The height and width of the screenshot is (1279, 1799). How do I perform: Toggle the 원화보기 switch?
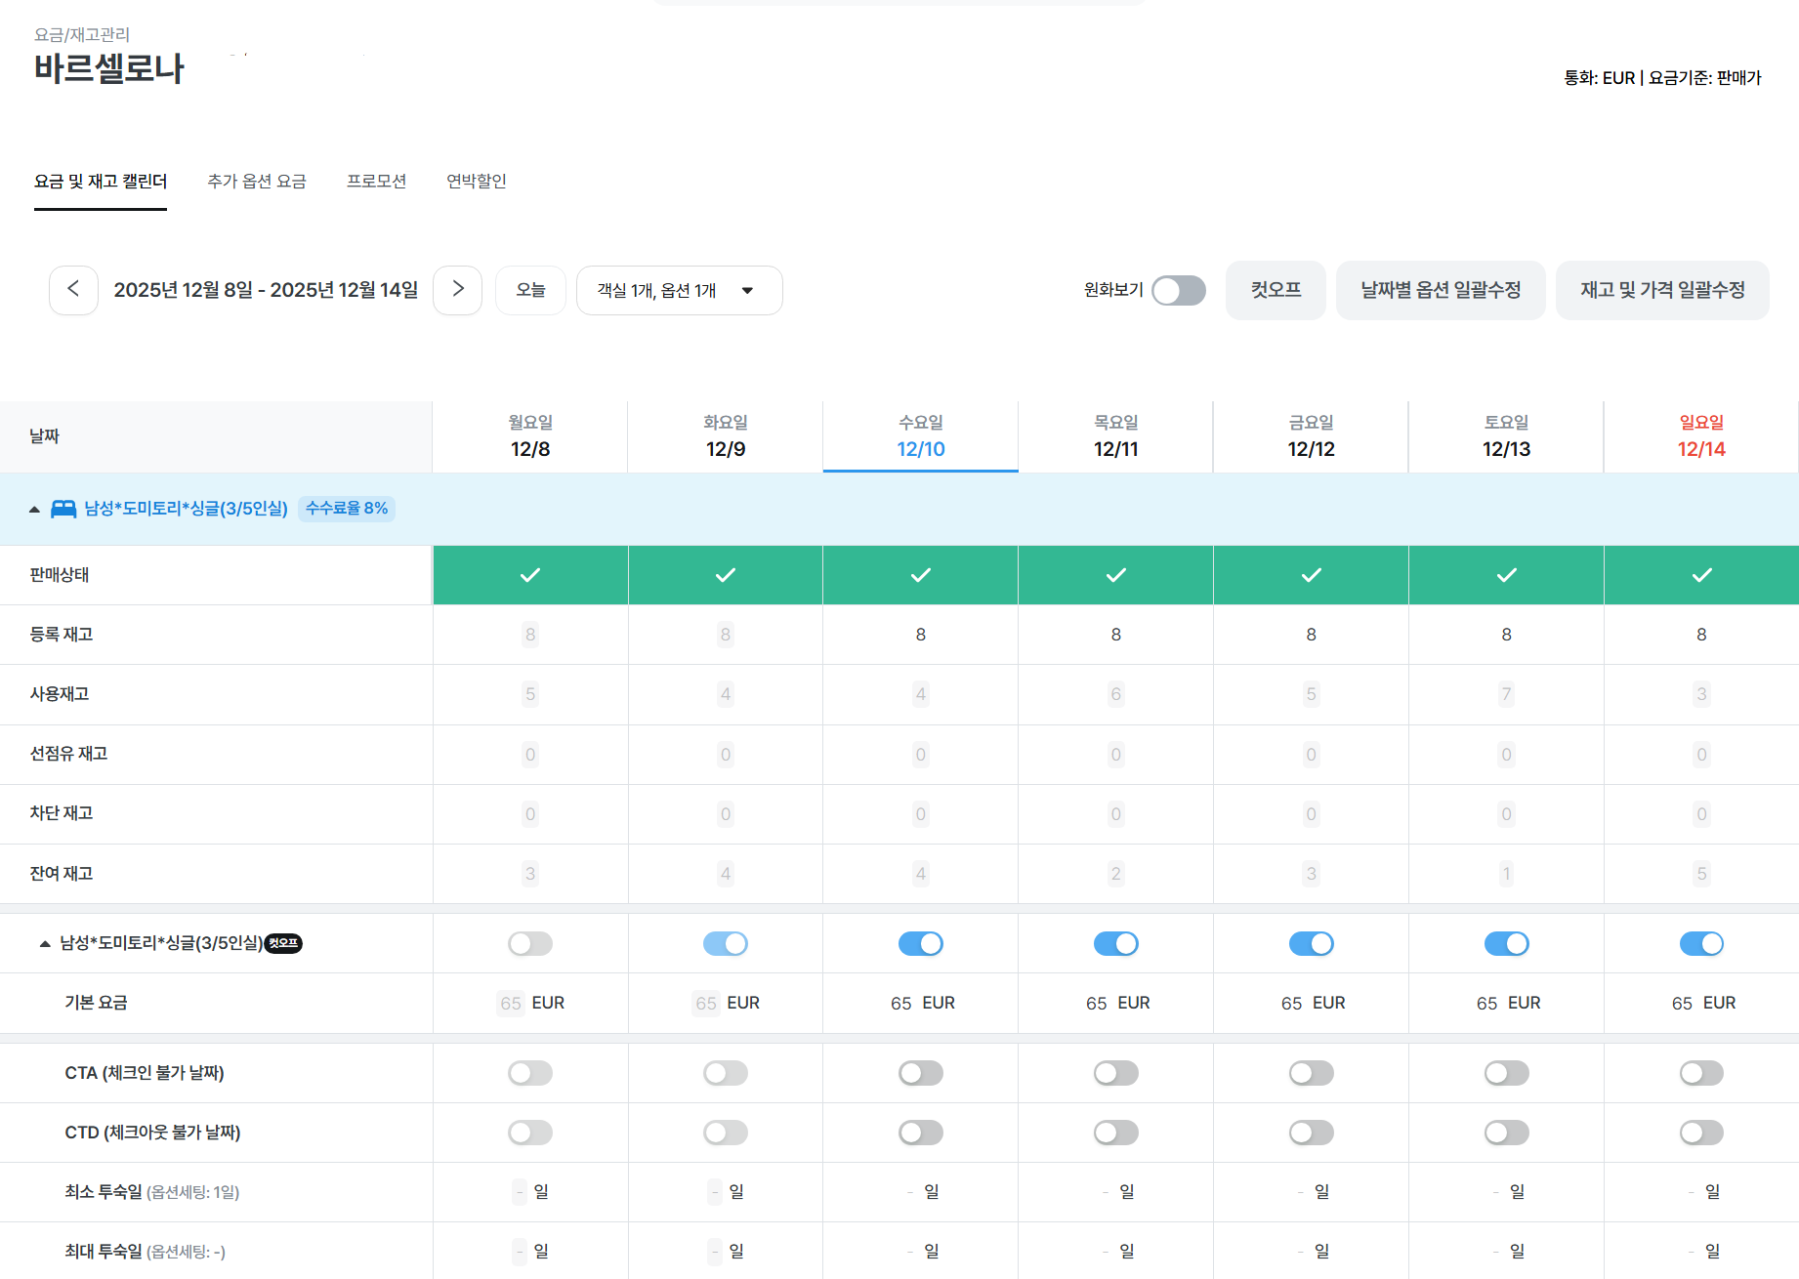tap(1178, 291)
